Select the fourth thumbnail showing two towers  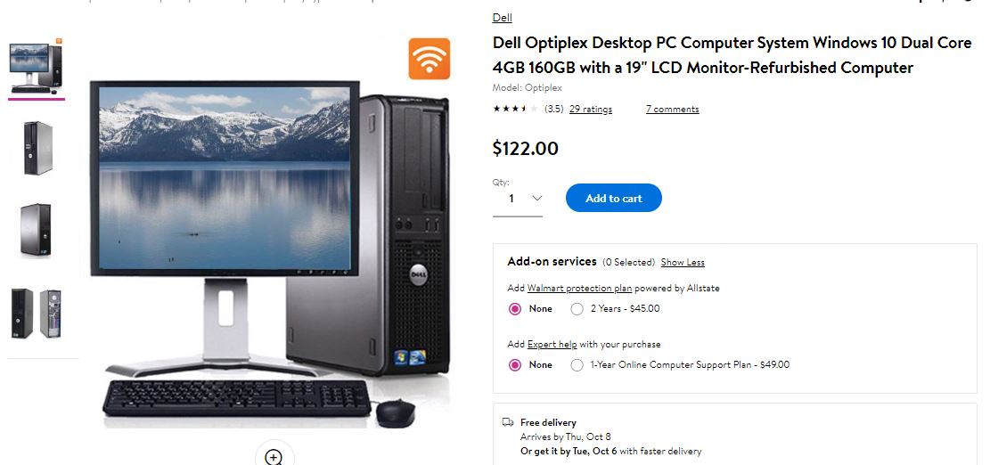pyautogui.click(x=37, y=314)
